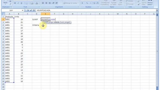160x90 pixels.
Task: Click the Font Color letter A icon
Action: point(37,3)
